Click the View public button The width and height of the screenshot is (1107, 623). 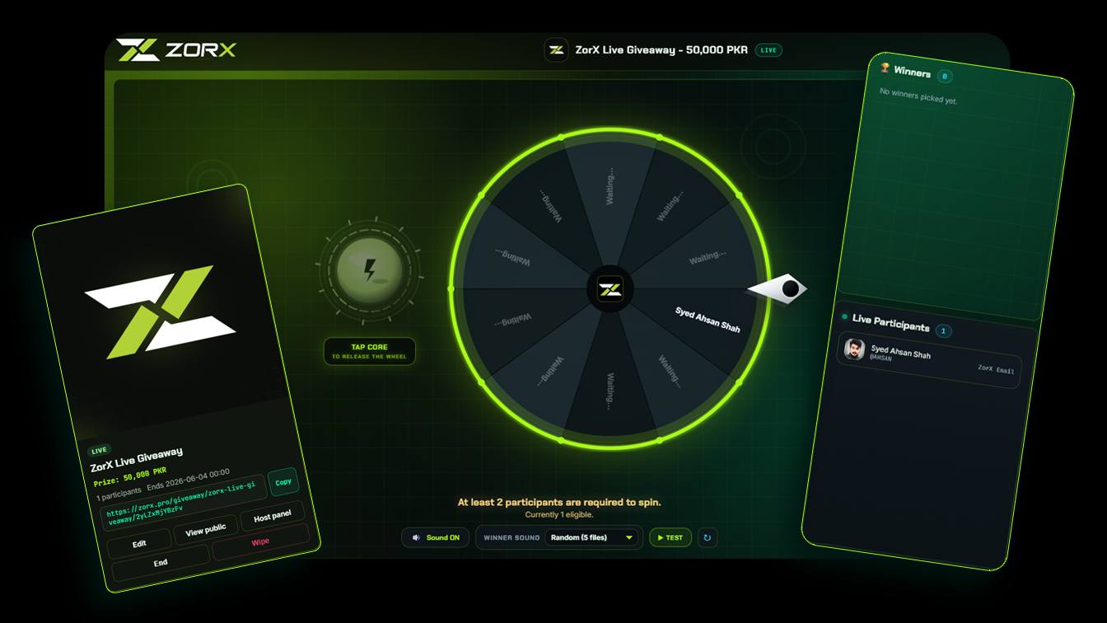(206, 530)
